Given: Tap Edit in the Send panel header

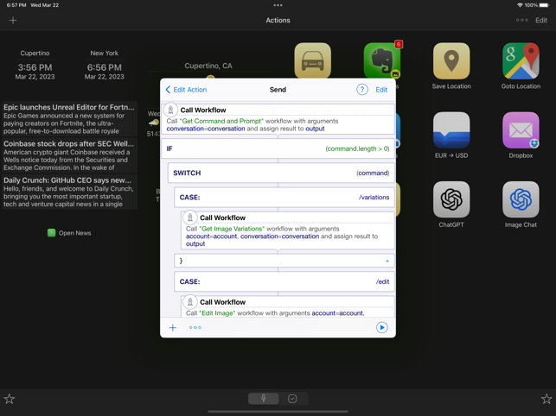Looking at the screenshot, I should point(381,90).
